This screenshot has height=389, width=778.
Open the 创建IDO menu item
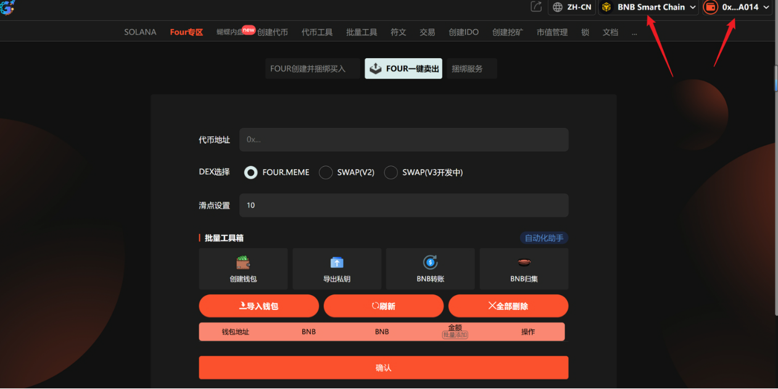463,32
